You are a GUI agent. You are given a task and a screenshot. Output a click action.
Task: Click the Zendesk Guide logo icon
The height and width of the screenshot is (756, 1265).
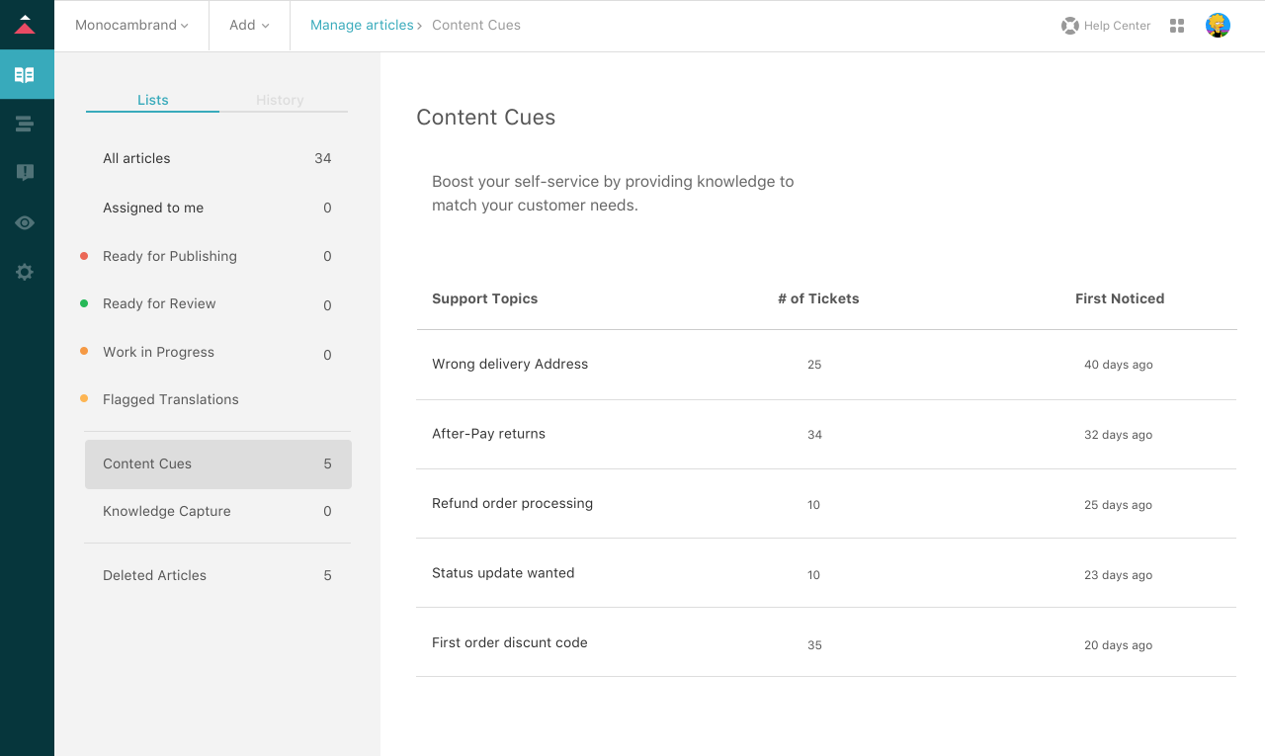pos(25,25)
